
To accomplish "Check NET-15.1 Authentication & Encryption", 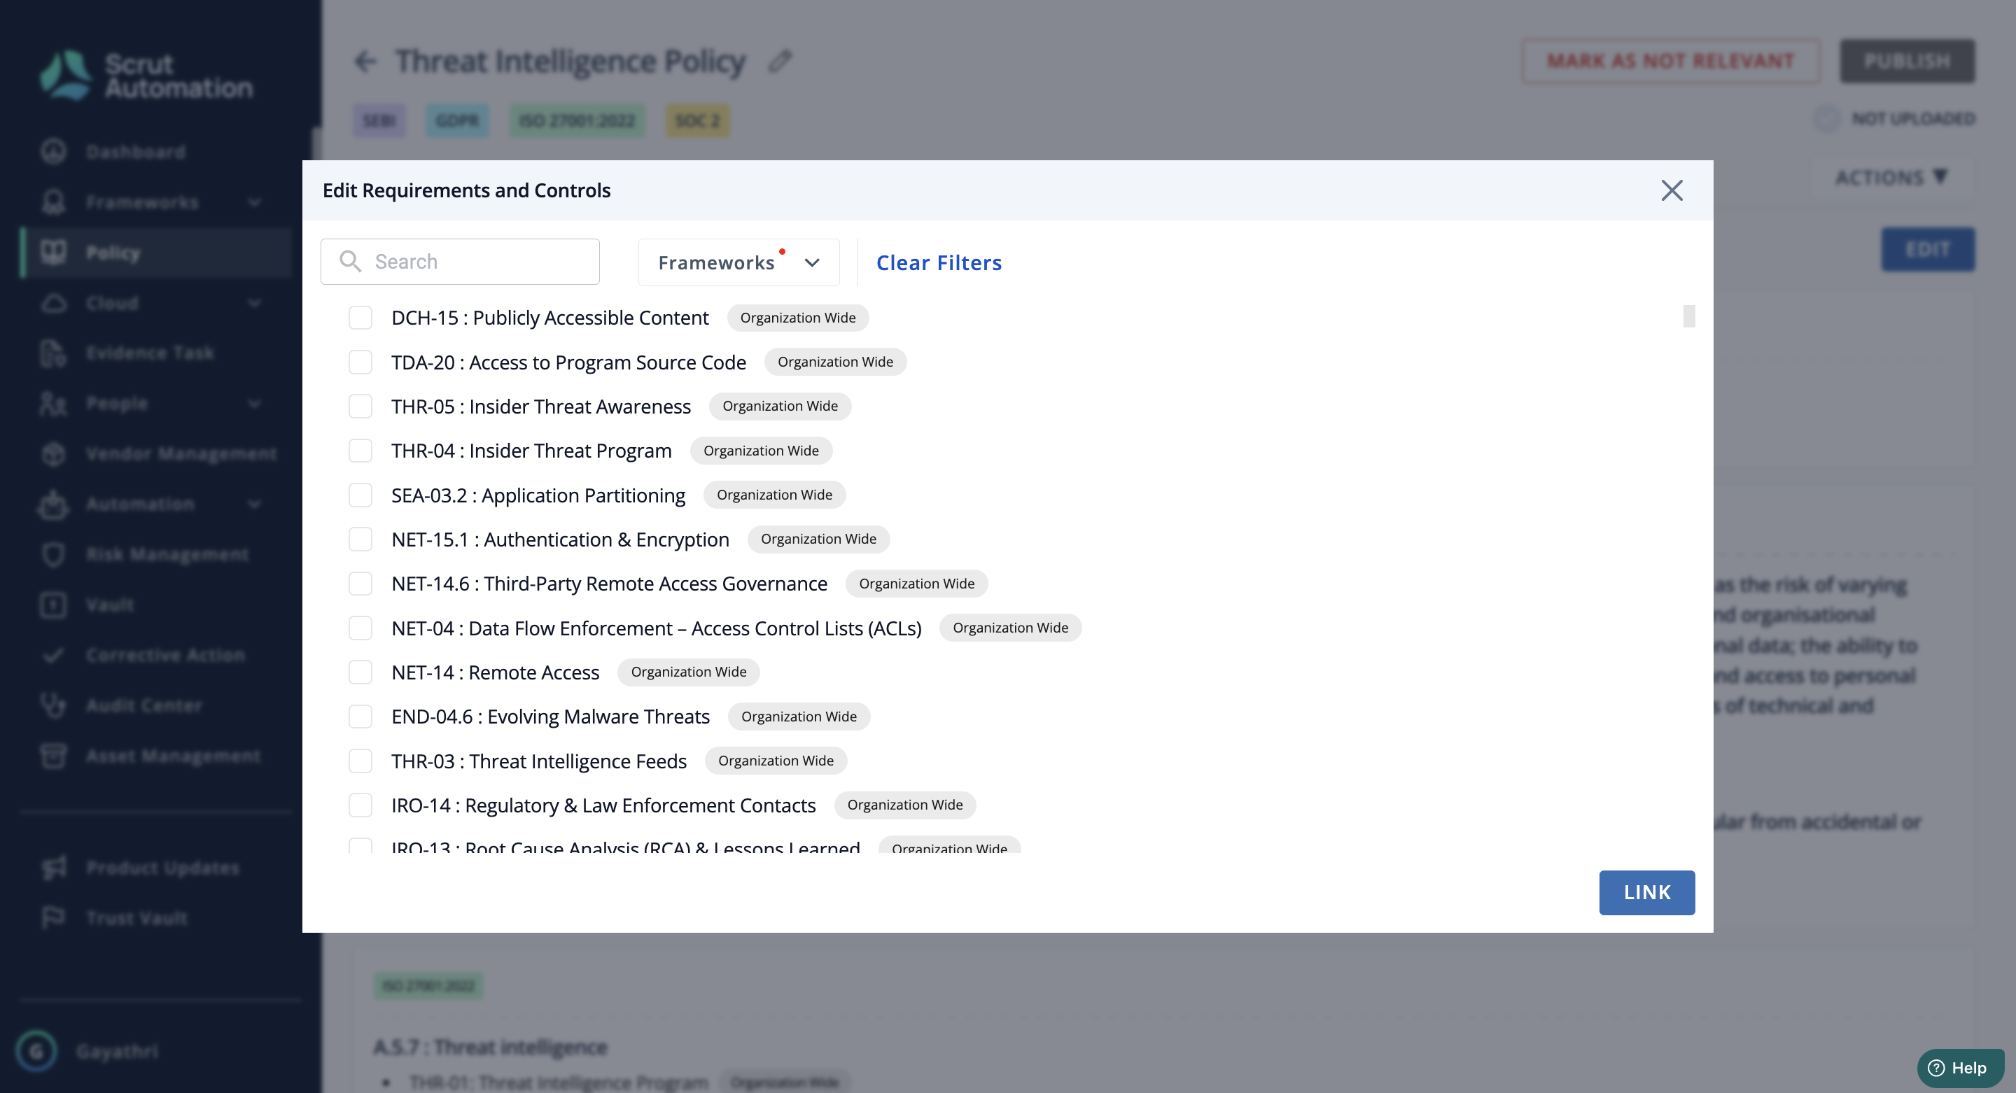I will (360, 539).
